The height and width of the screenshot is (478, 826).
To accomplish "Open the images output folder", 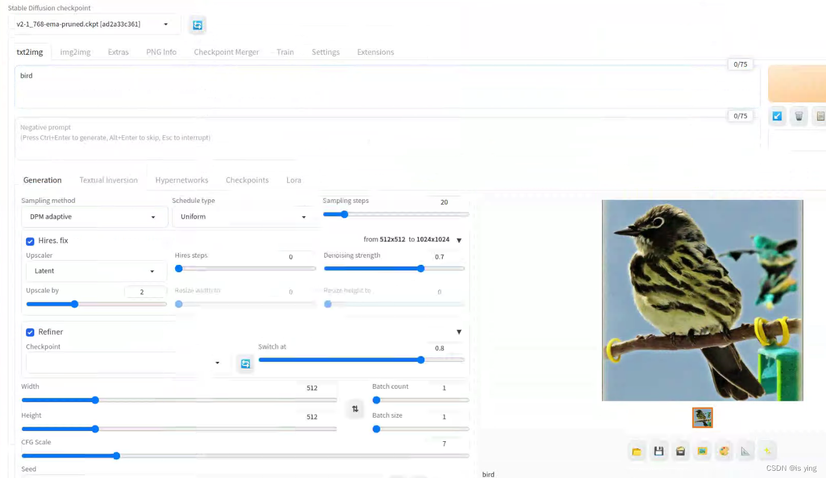I will [x=637, y=451].
